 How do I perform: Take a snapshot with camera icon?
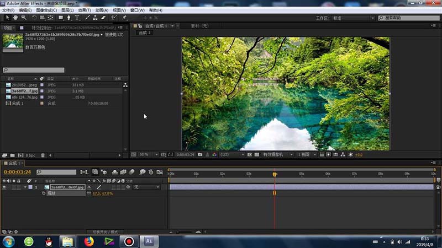point(200,155)
